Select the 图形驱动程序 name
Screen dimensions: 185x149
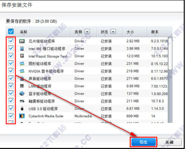point(40,64)
